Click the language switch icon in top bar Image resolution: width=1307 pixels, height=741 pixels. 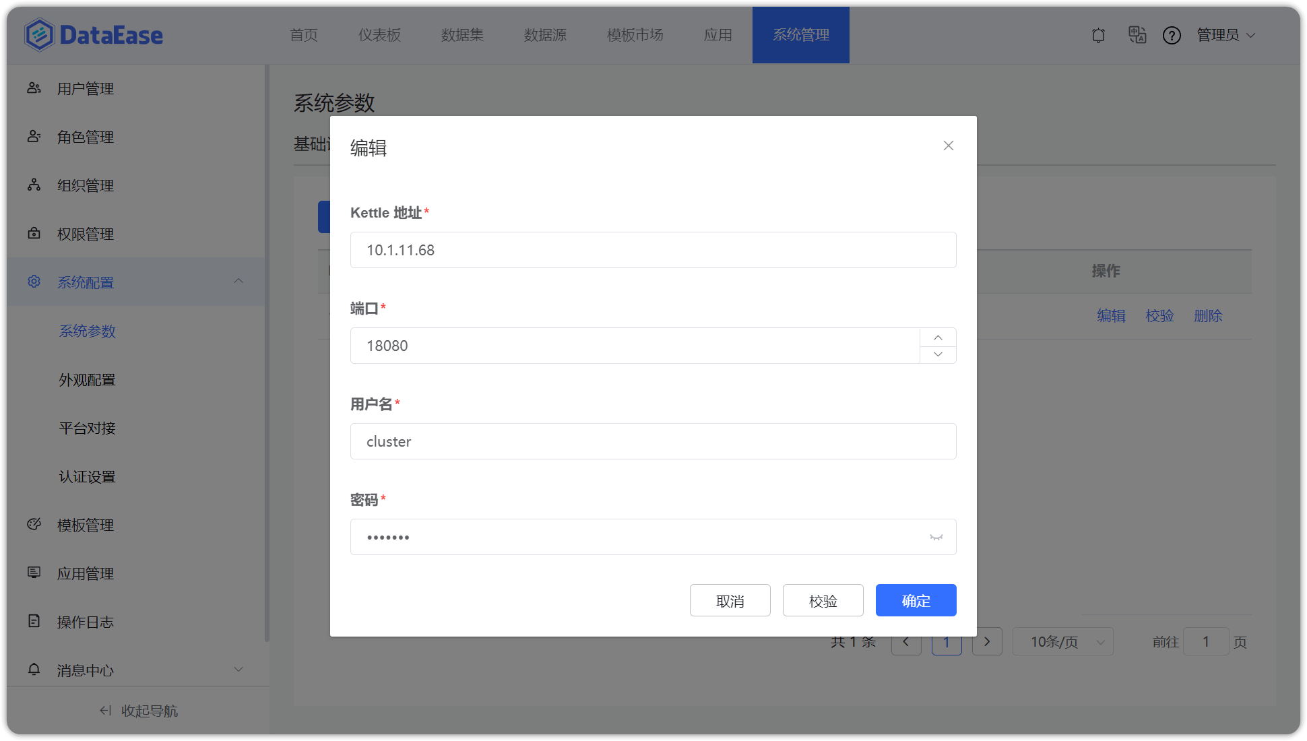click(1137, 35)
